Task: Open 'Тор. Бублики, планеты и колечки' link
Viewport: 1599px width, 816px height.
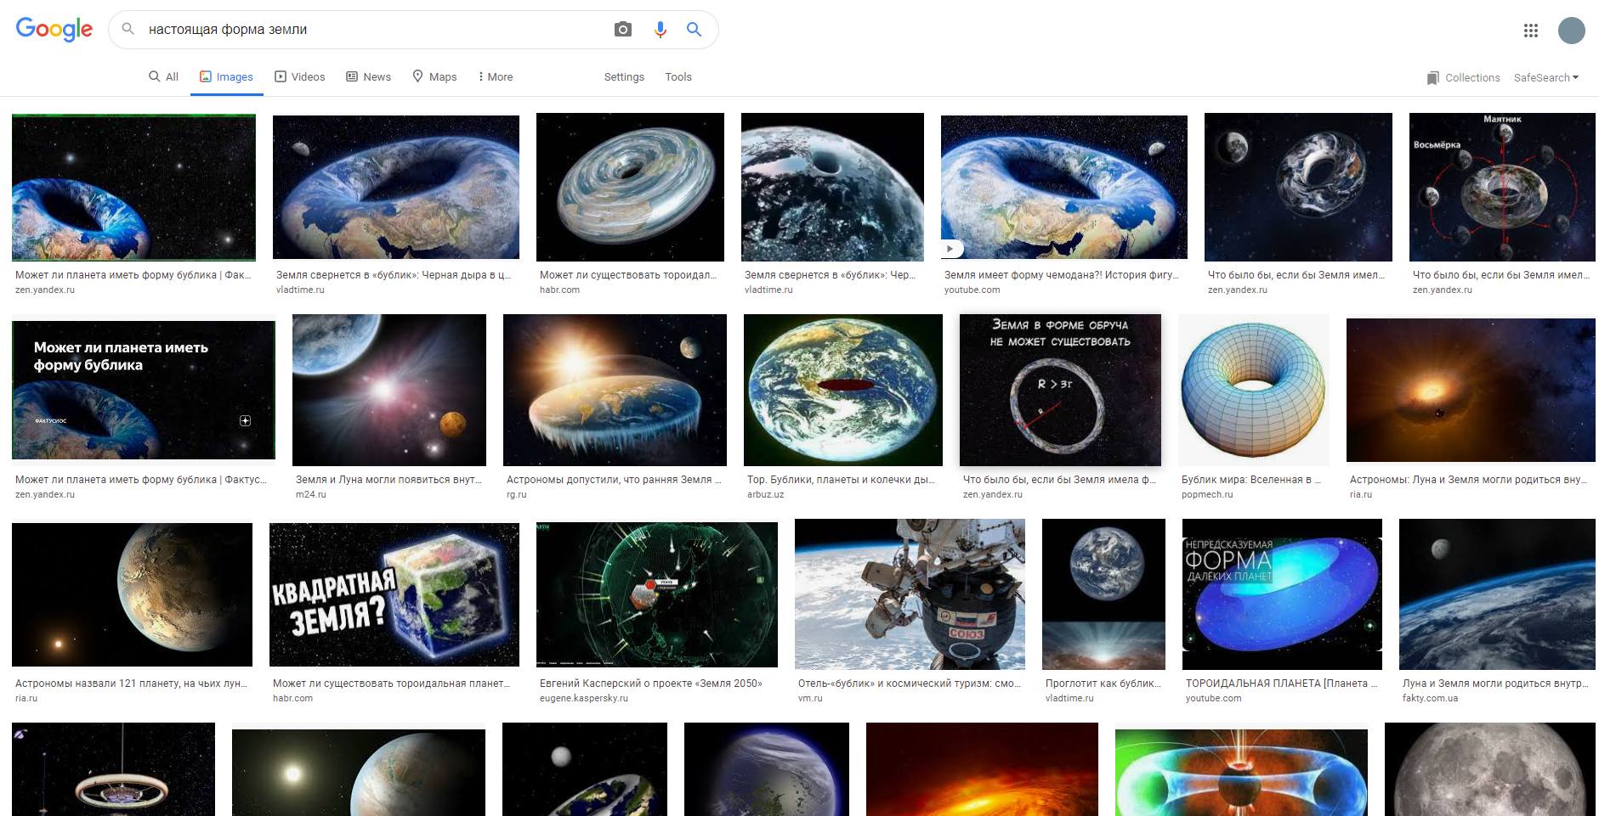Action: [x=841, y=480]
